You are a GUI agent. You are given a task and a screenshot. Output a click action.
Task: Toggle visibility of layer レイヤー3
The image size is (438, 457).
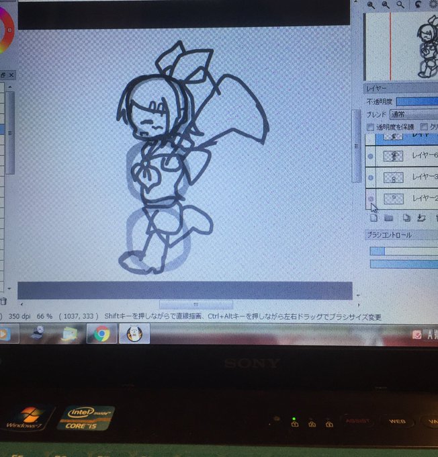pos(371,177)
